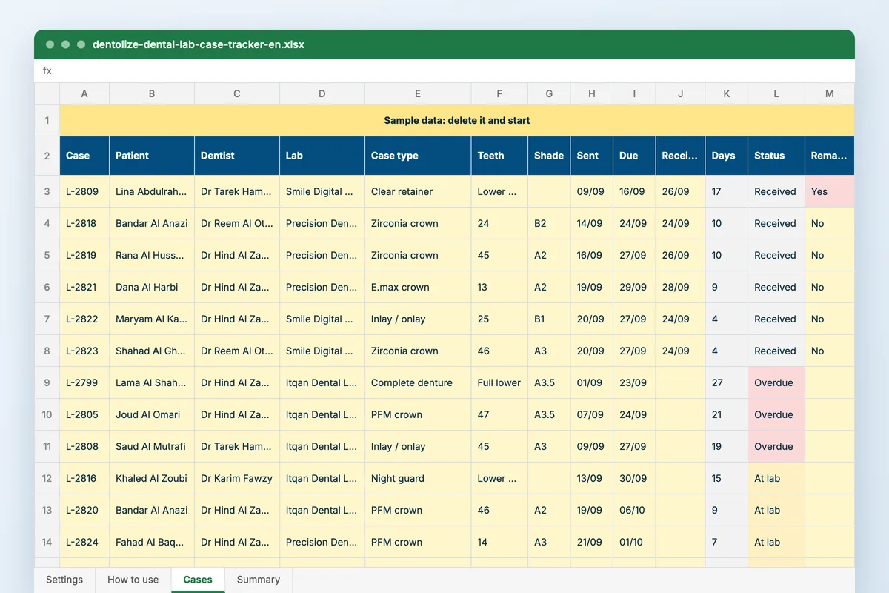Click dentist cell Dr Karim Fawzy
Screen dimensions: 889x593
coord(237,478)
